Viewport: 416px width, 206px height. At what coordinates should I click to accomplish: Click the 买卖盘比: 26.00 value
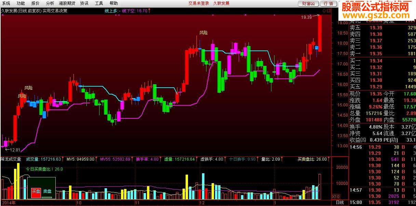[x=312, y=159]
